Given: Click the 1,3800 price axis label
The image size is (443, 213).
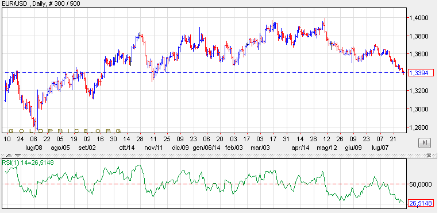Looking at the screenshot, I should [419, 36].
